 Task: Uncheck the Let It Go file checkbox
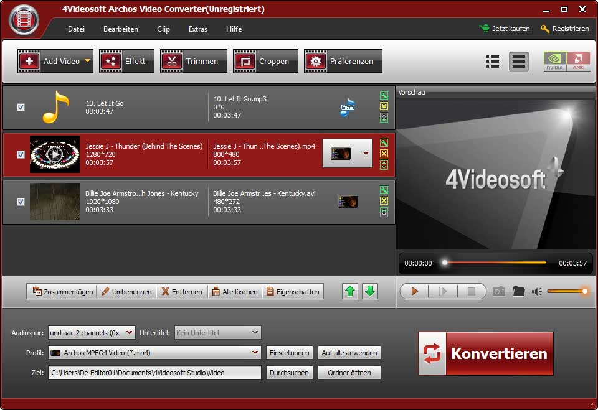21,107
